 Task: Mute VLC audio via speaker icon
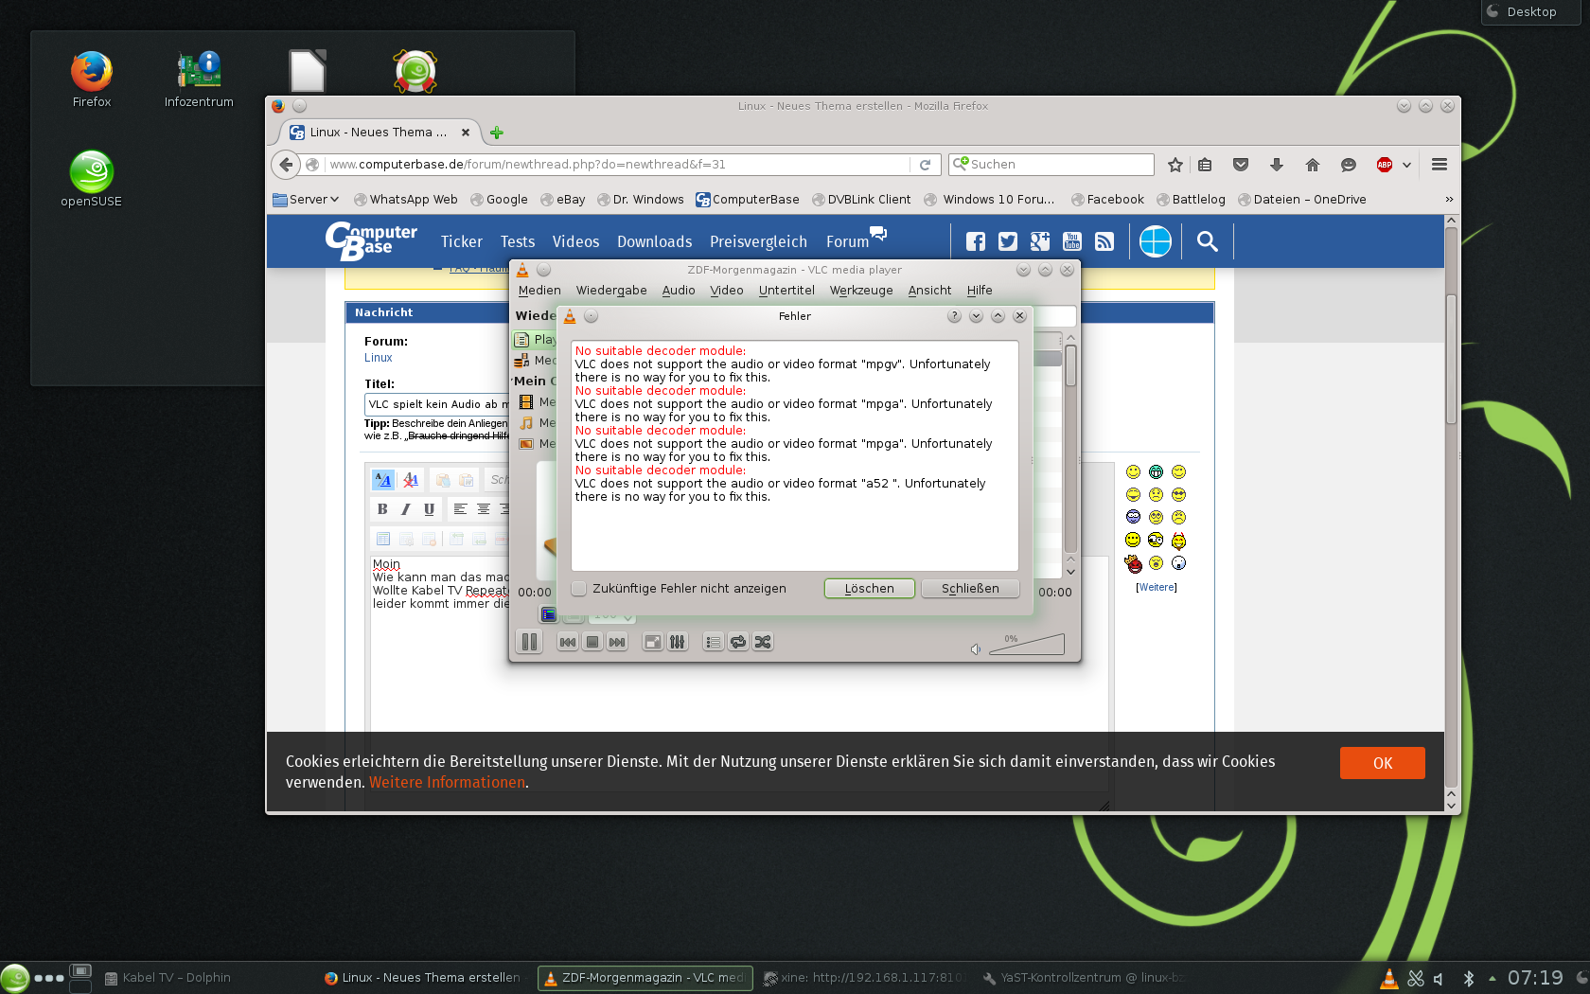click(976, 648)
